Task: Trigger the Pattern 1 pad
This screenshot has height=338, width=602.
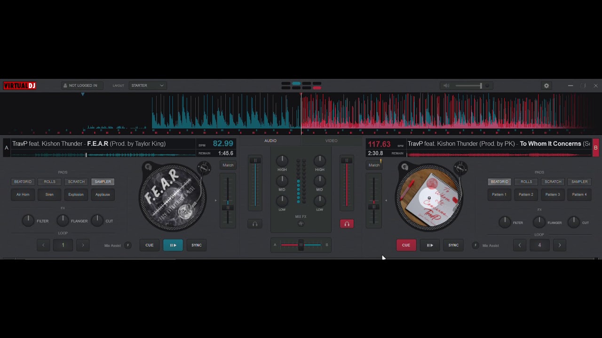Action: (x=499, y=194)
